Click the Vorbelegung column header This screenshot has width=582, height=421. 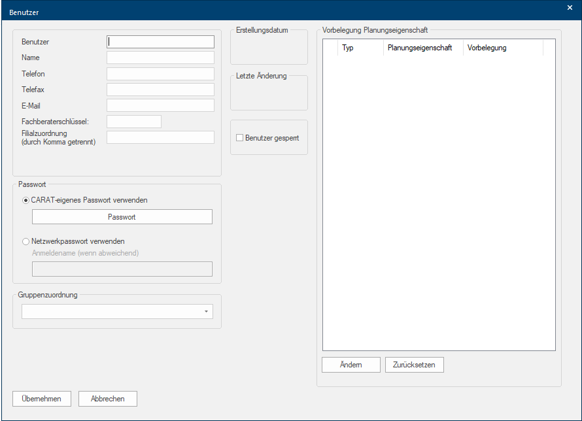point(502,48)
